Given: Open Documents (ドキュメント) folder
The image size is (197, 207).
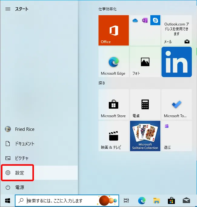Looking at the screenshot, I should [39, 144].
